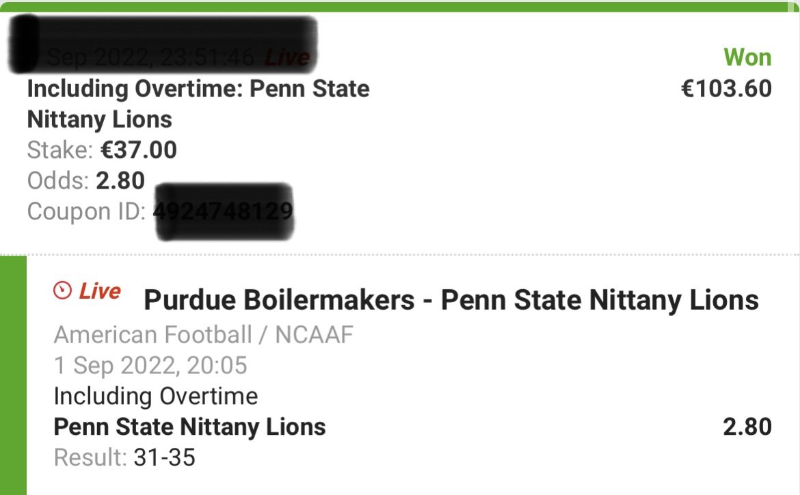Click the green vertical bar beside match details

pyautogui.click(x=13, y=375)
